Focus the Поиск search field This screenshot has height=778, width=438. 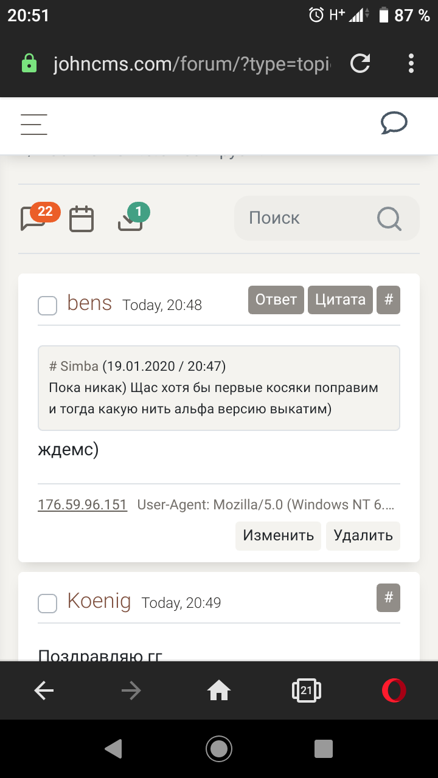pyautogui.click(x=304, y=218)
